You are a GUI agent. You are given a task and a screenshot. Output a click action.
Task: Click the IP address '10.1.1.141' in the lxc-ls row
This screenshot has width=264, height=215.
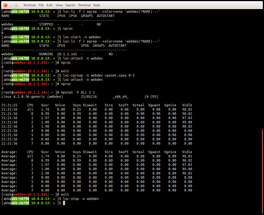coord(67,54)
